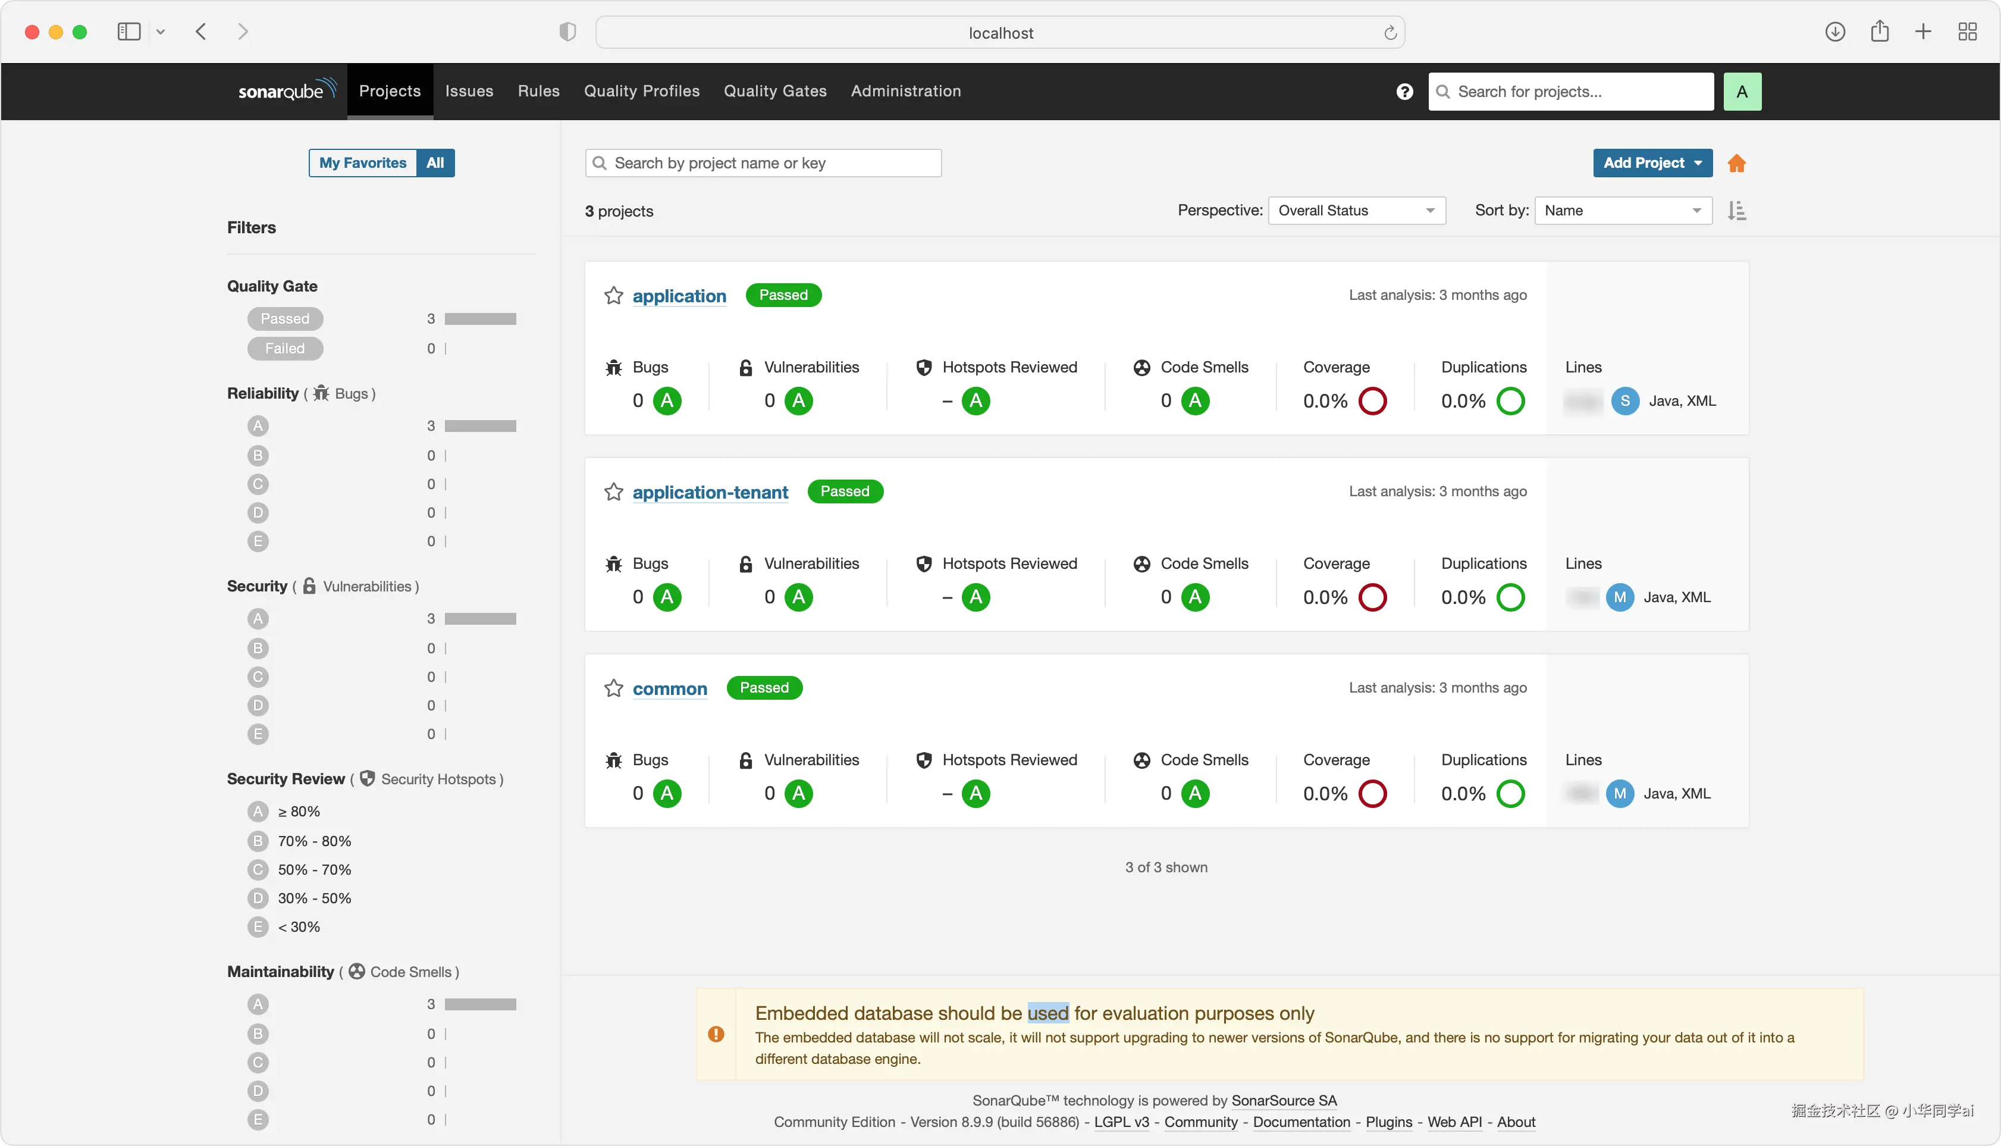Go to the Quality Gates tab

point(775,91)
